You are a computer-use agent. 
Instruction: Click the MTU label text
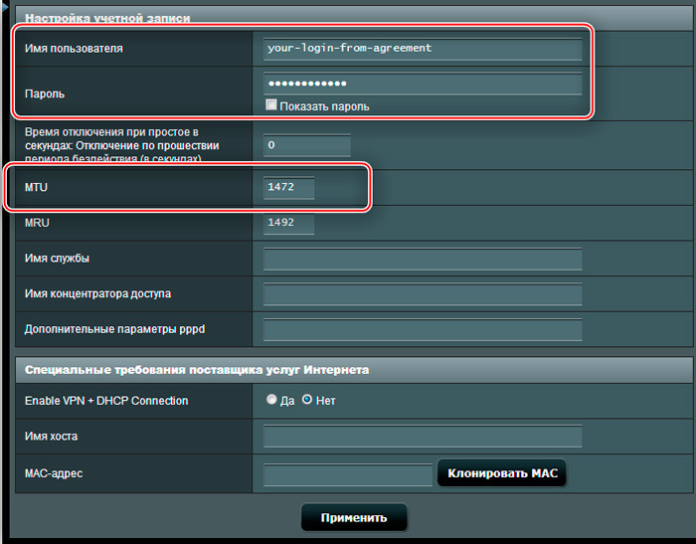click(36, 187)
